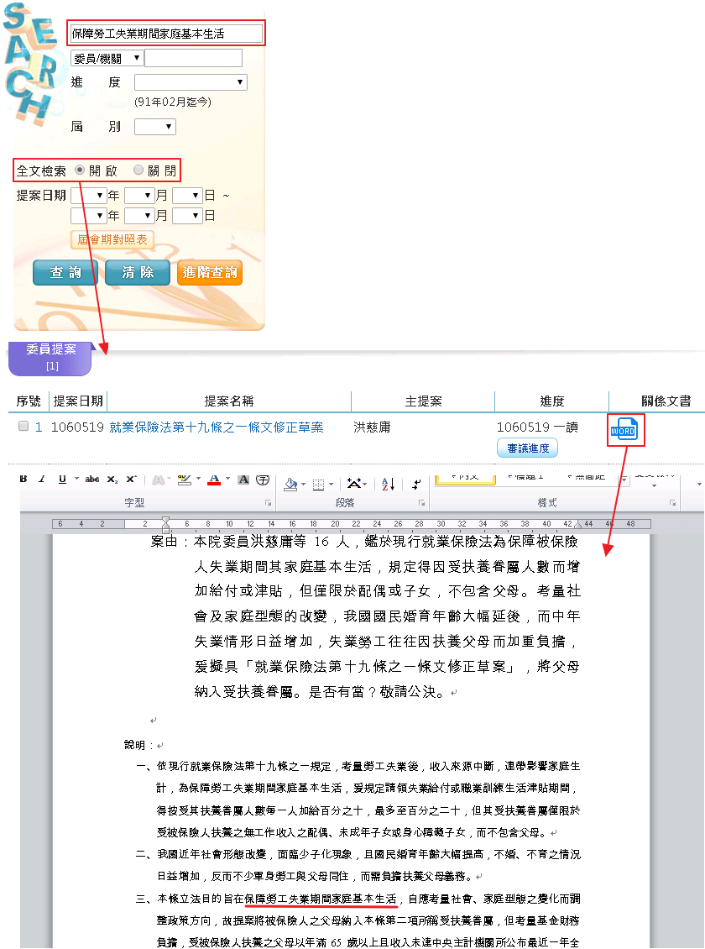Click the sort A-Z icon
Image resolution: width=705 pixels, height=949 pixels.
click(389, 484)
